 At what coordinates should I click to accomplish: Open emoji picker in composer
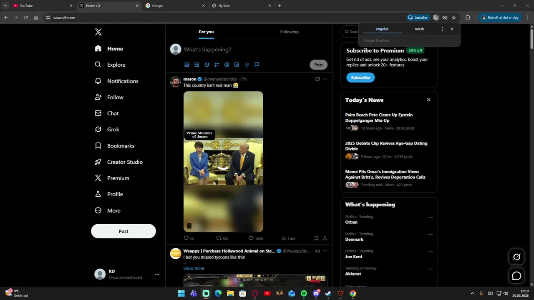[227, 65]
